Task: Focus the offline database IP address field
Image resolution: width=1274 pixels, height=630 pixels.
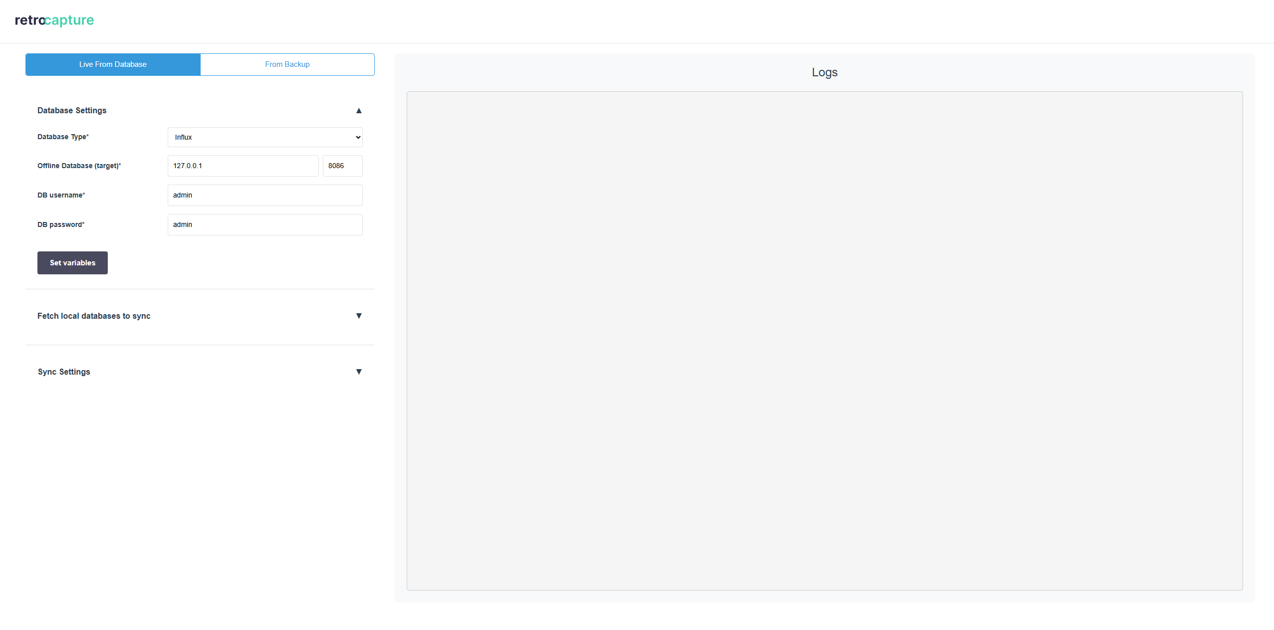Action: (x=243, y=166)
